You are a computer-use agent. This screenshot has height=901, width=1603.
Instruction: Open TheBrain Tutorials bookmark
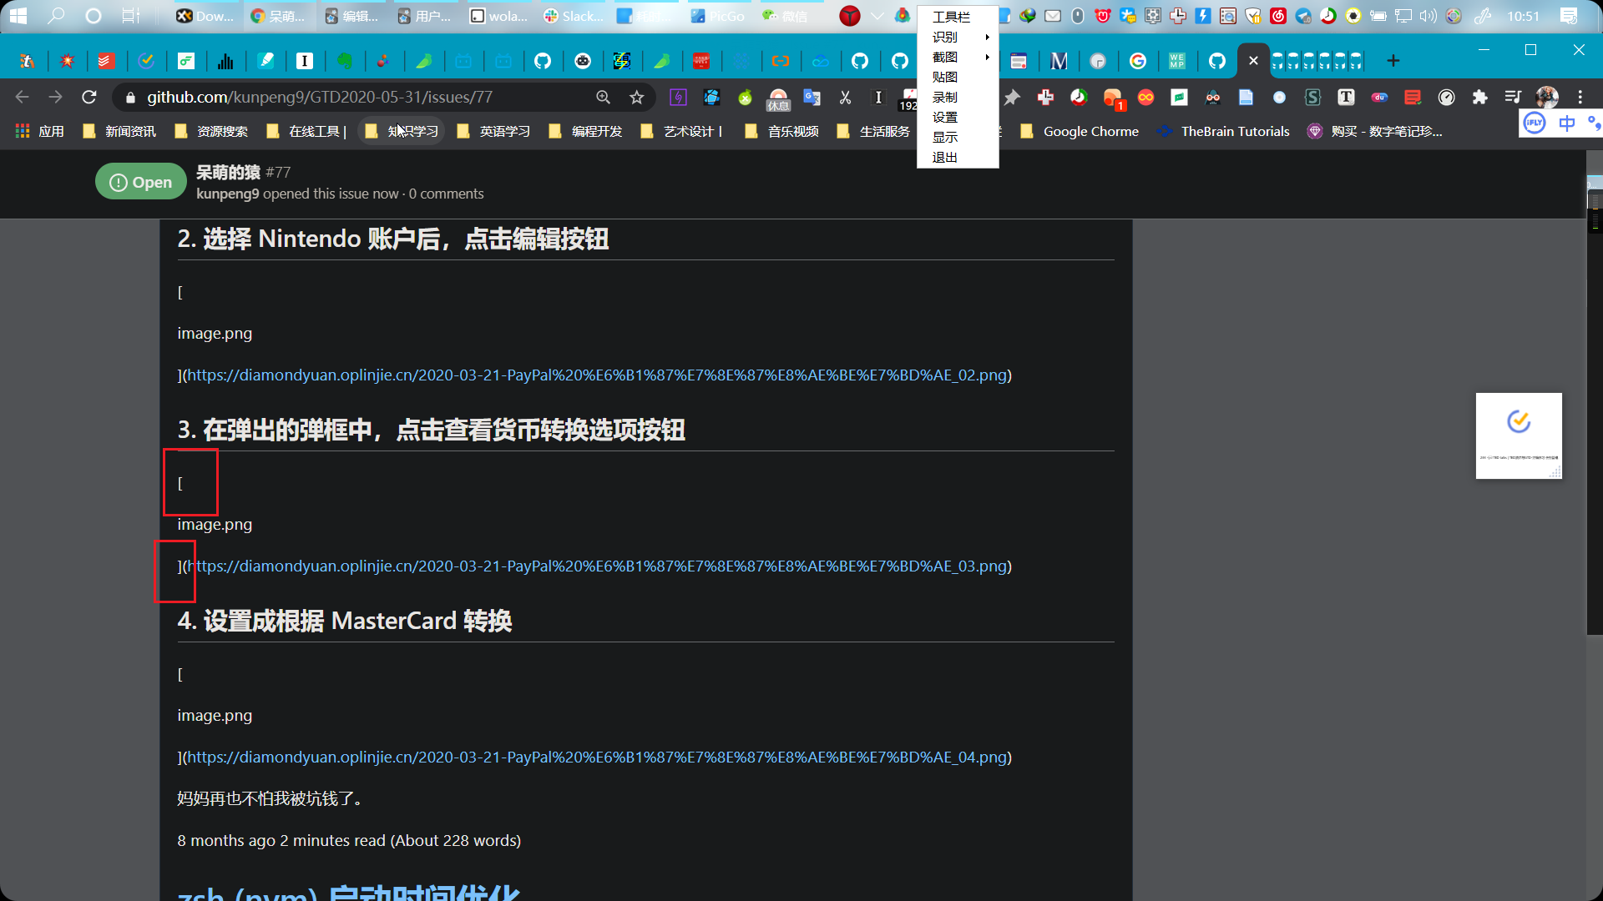point(1224,131)
